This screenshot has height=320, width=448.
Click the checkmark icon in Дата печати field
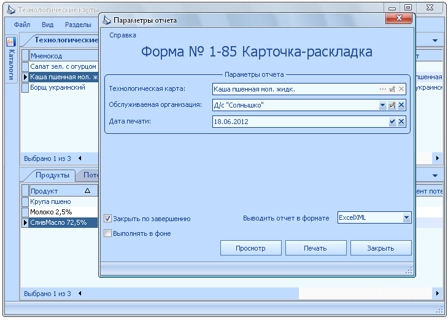pyautogui.click(x=392, y=122)
